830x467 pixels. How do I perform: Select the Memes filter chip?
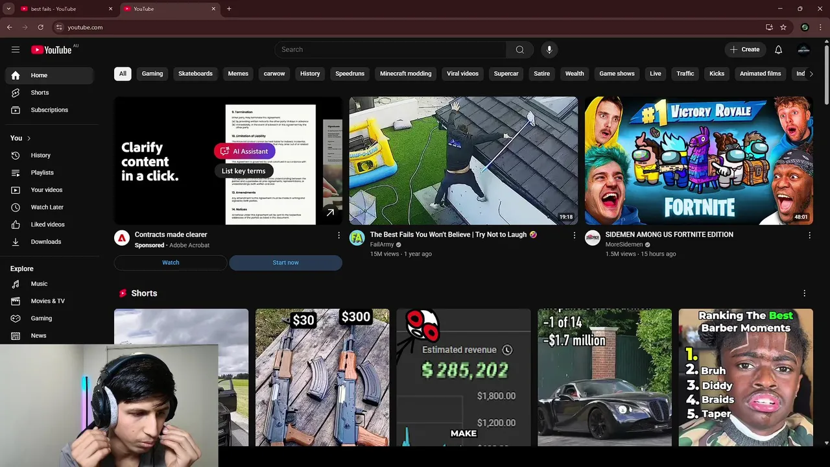(x=238, y=73)
